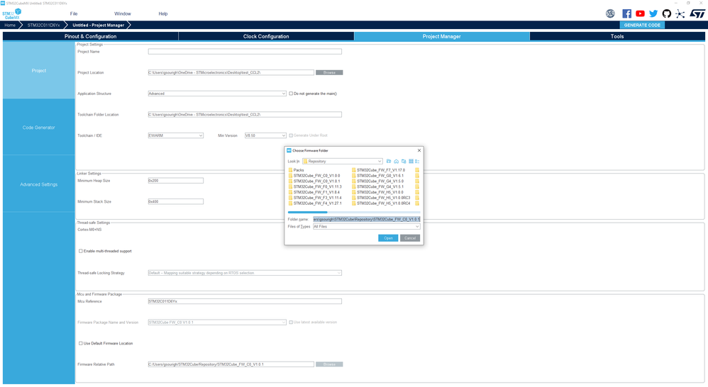Select folder icon of STM32Cube_FW_H5_V1.0.0RC4

tap(354, 203)
